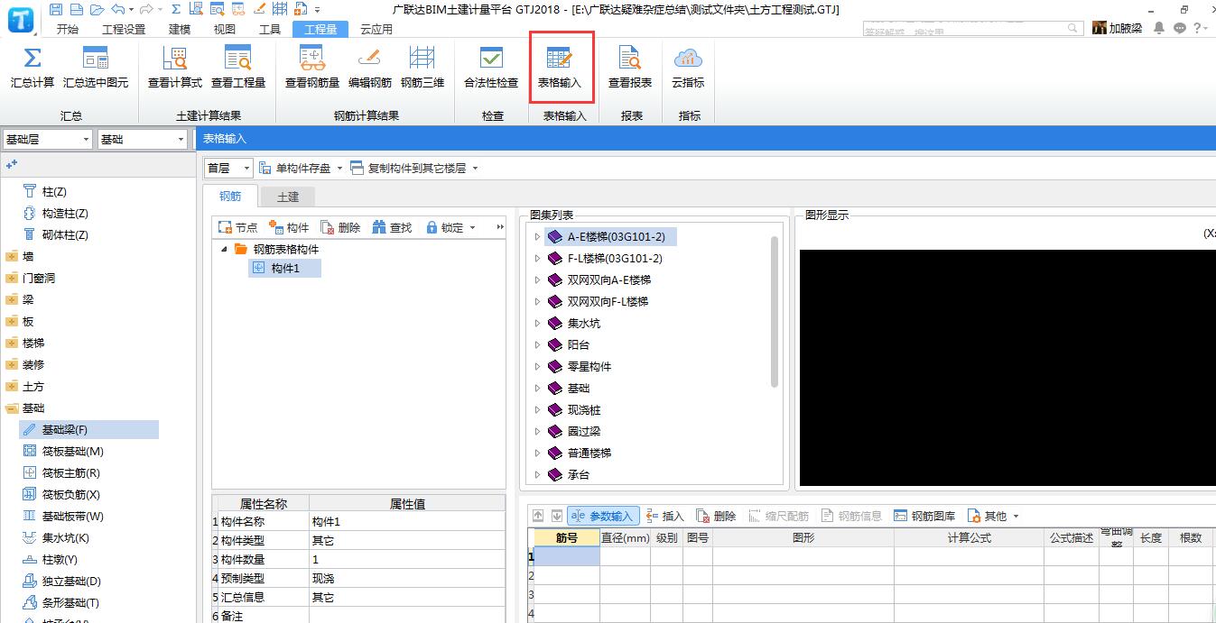The height and width of the screenshot is (623, 1216).
Task: Switch to the 建模 ribbon tab
Action: 180,29
